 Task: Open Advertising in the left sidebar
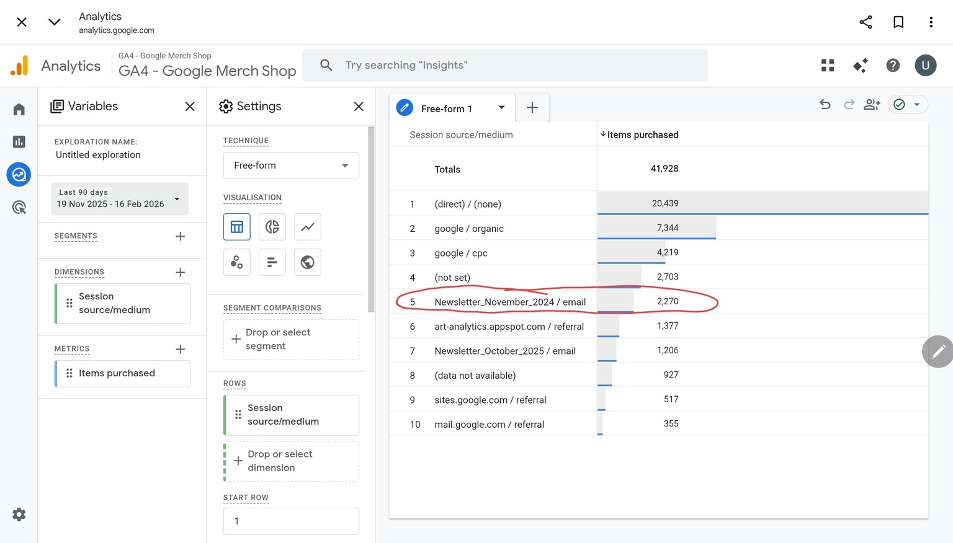pos(19,207)
